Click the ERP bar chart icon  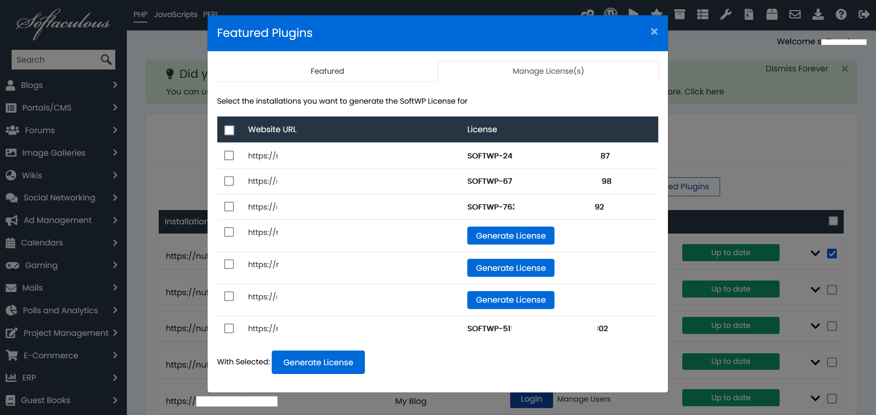click(11, 378)
